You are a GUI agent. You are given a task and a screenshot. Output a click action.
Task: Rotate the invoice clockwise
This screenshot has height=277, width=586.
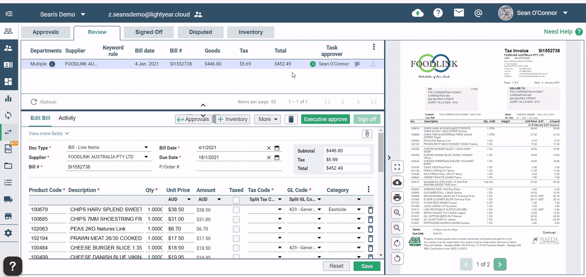[x=397, y=243]
